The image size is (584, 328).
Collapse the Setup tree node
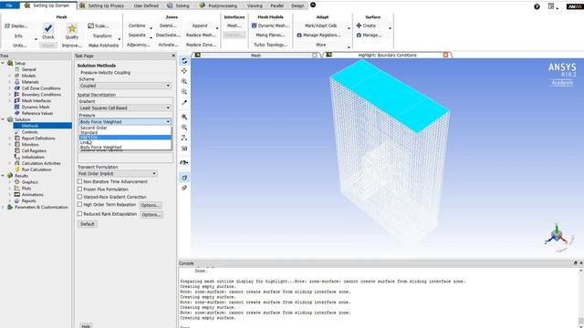click(3, 63)
